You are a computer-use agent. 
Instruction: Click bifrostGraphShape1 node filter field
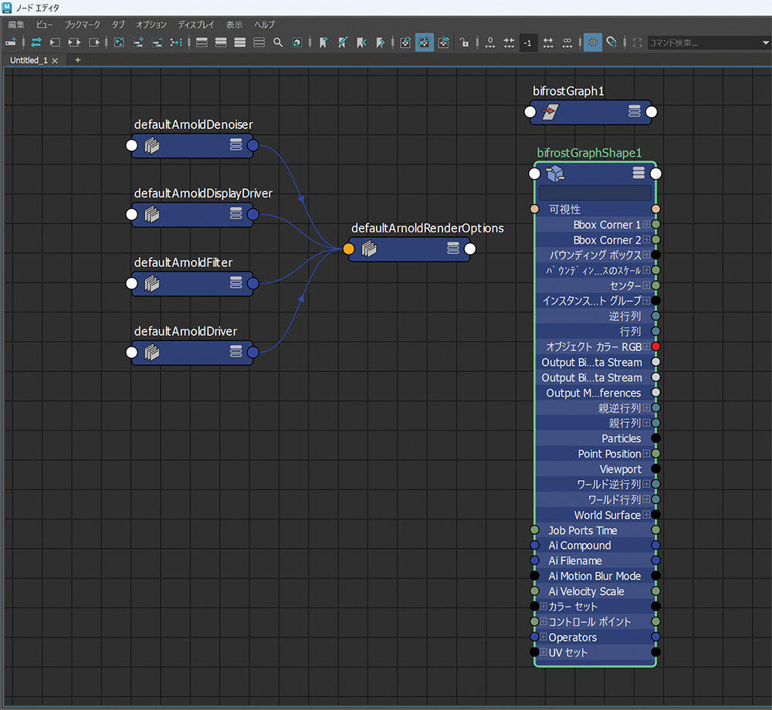(594, 192)
